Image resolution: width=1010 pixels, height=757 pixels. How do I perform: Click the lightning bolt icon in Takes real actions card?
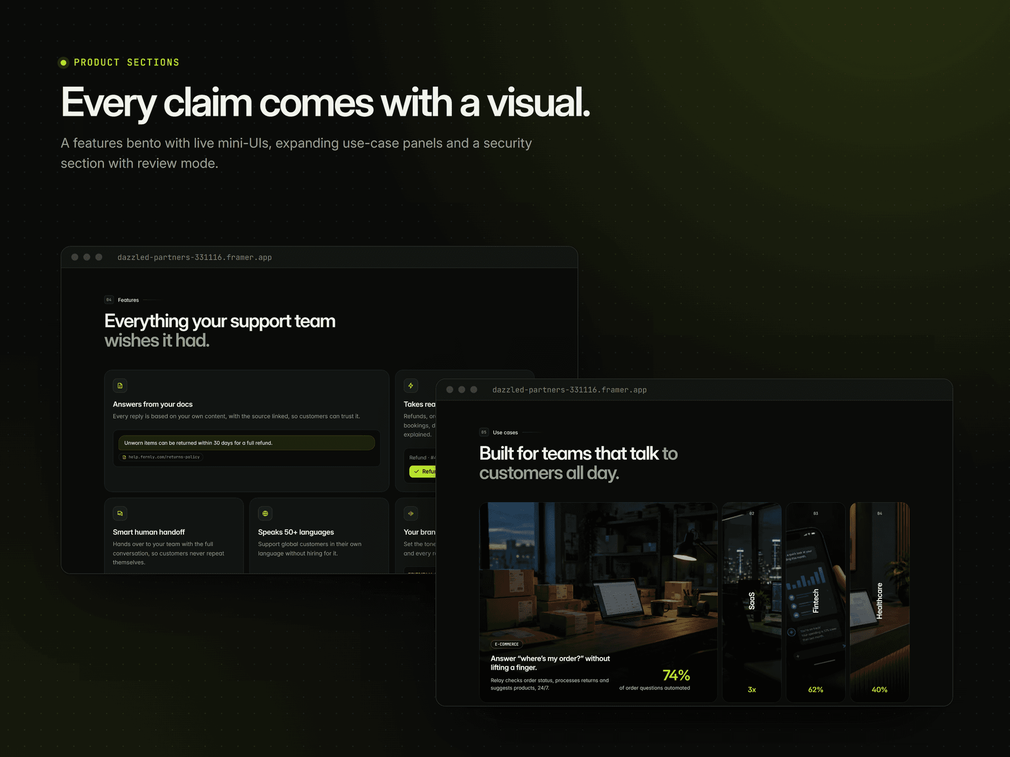pos(411,385)
